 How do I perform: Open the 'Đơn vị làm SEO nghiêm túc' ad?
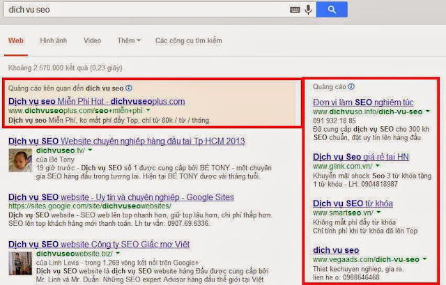click(363, 102)
